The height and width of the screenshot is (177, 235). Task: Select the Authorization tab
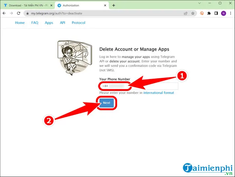point(82,5)
